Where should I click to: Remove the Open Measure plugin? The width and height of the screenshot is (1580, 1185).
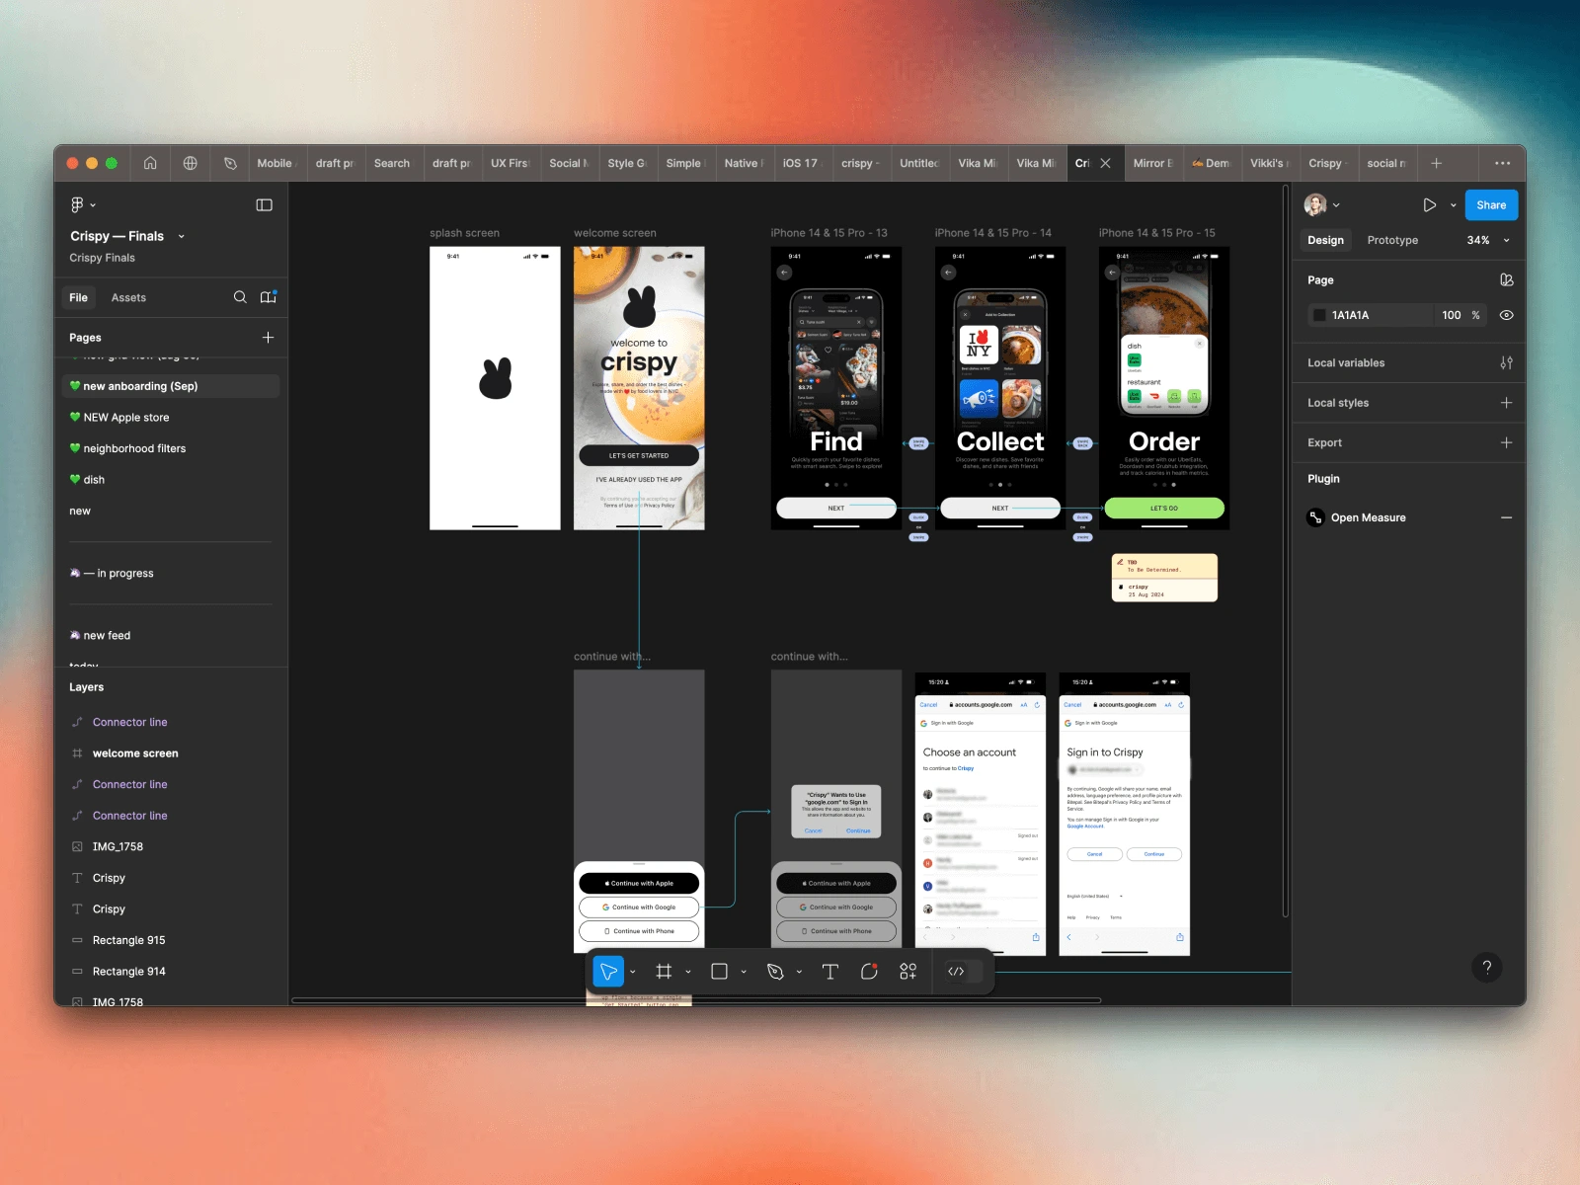click(1506, 517)
